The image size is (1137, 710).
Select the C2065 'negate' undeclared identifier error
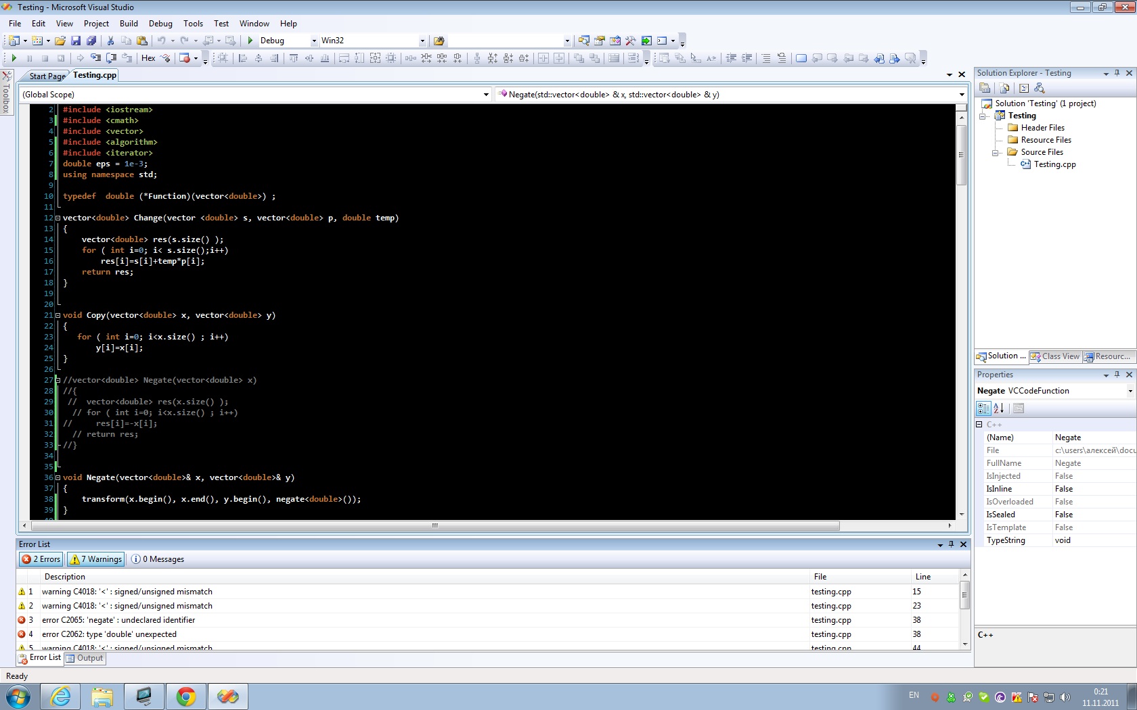[118, 620]
